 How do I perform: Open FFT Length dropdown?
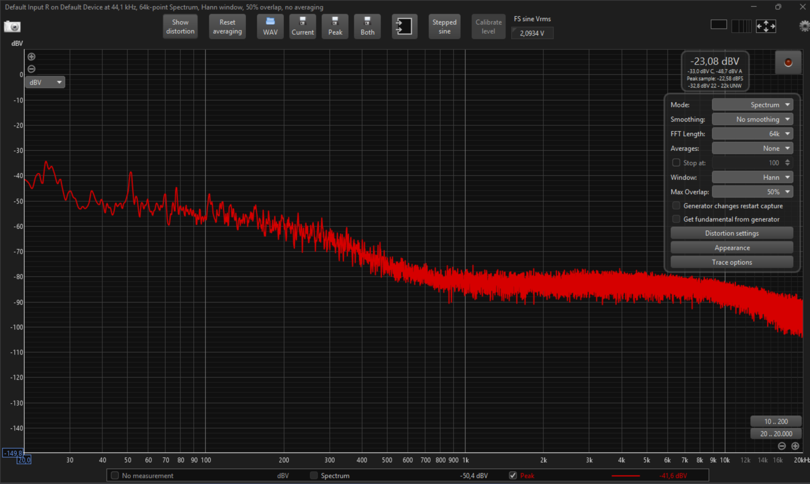click(x=752, y=134)
